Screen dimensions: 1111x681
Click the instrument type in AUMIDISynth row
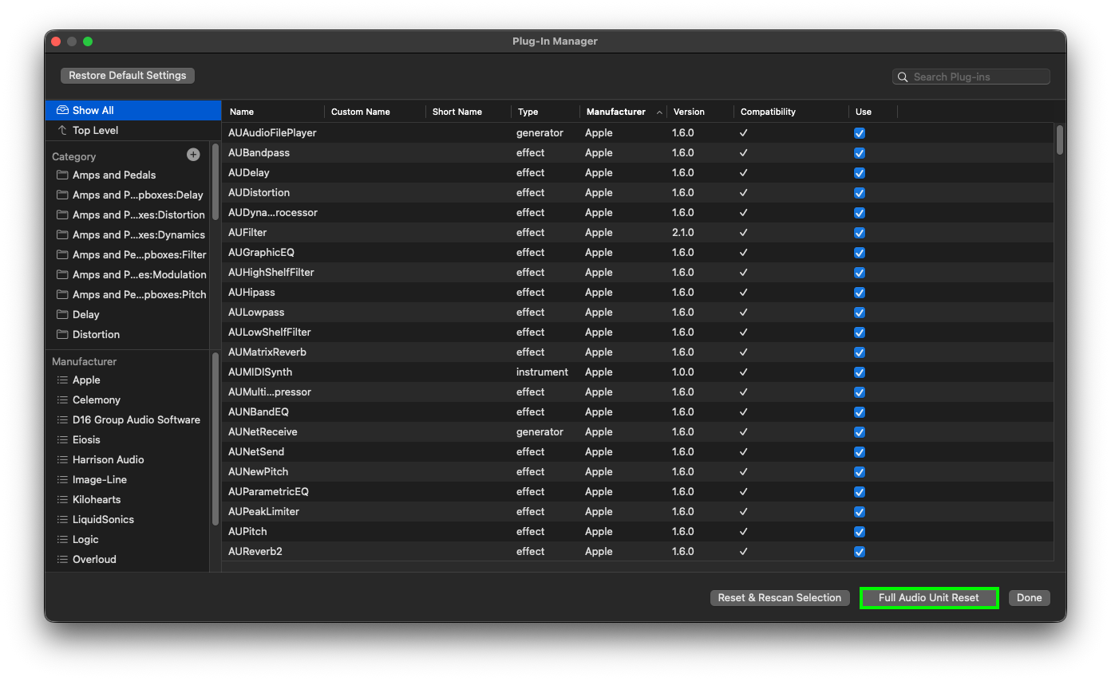[542, 372]
